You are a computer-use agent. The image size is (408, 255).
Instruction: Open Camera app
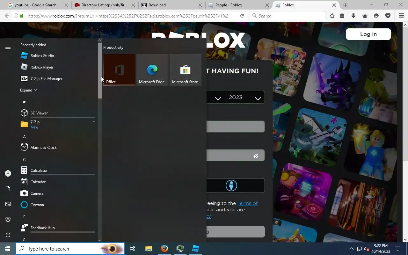click(x=57, y=193)
